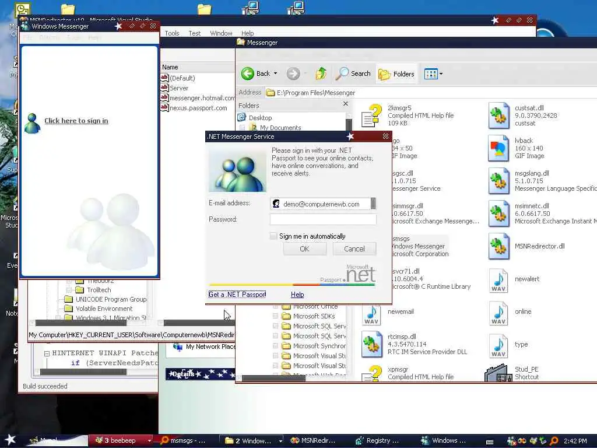
Task: Click the Forward arrow icon in explorer toolbar
Action: point(293,73)
